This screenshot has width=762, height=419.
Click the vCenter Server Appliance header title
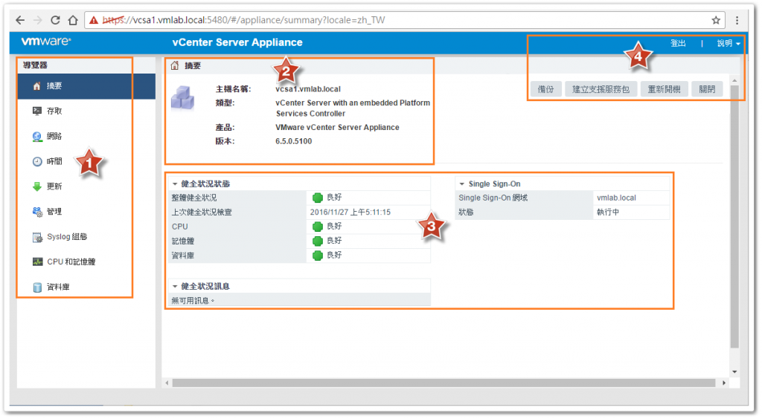point(237,42)
